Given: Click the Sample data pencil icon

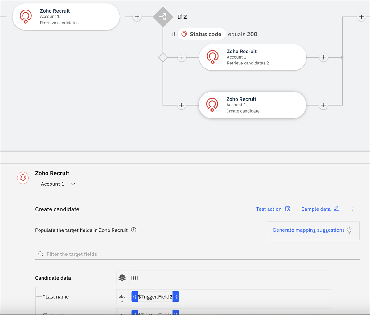Looking at the screenshot, I should pos(336,209).
